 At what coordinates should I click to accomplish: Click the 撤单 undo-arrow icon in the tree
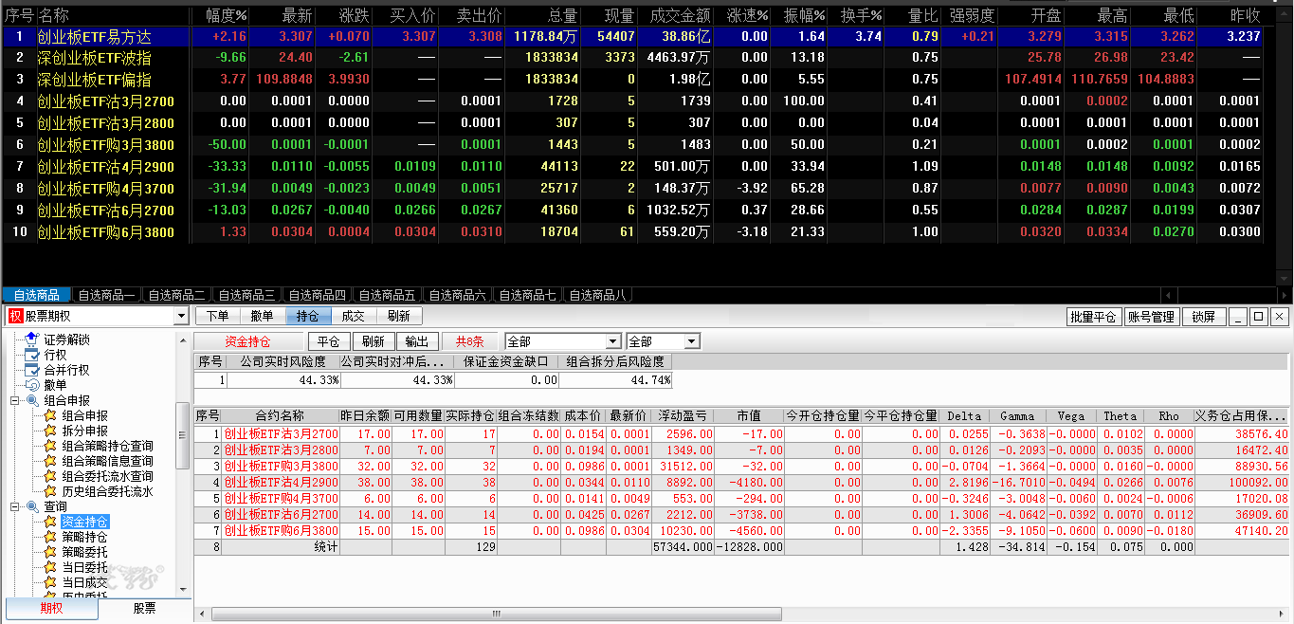(x=32, y=385)
